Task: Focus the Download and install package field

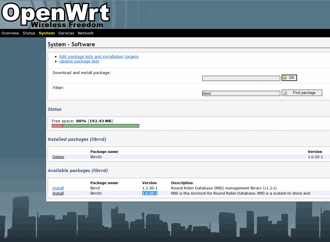Action: coord(241,78)
